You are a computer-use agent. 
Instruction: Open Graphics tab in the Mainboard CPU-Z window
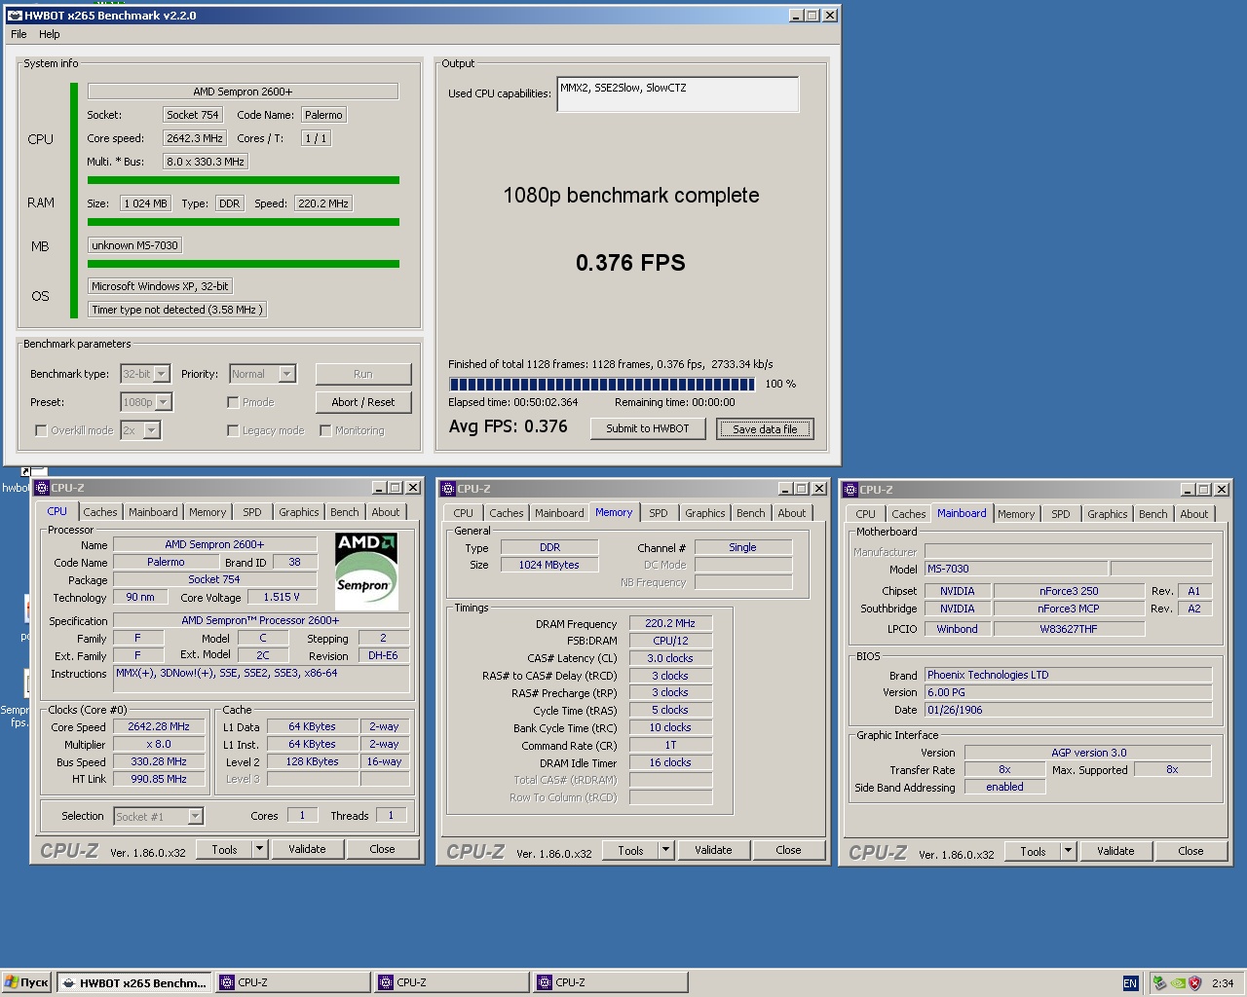(1108, 514)
